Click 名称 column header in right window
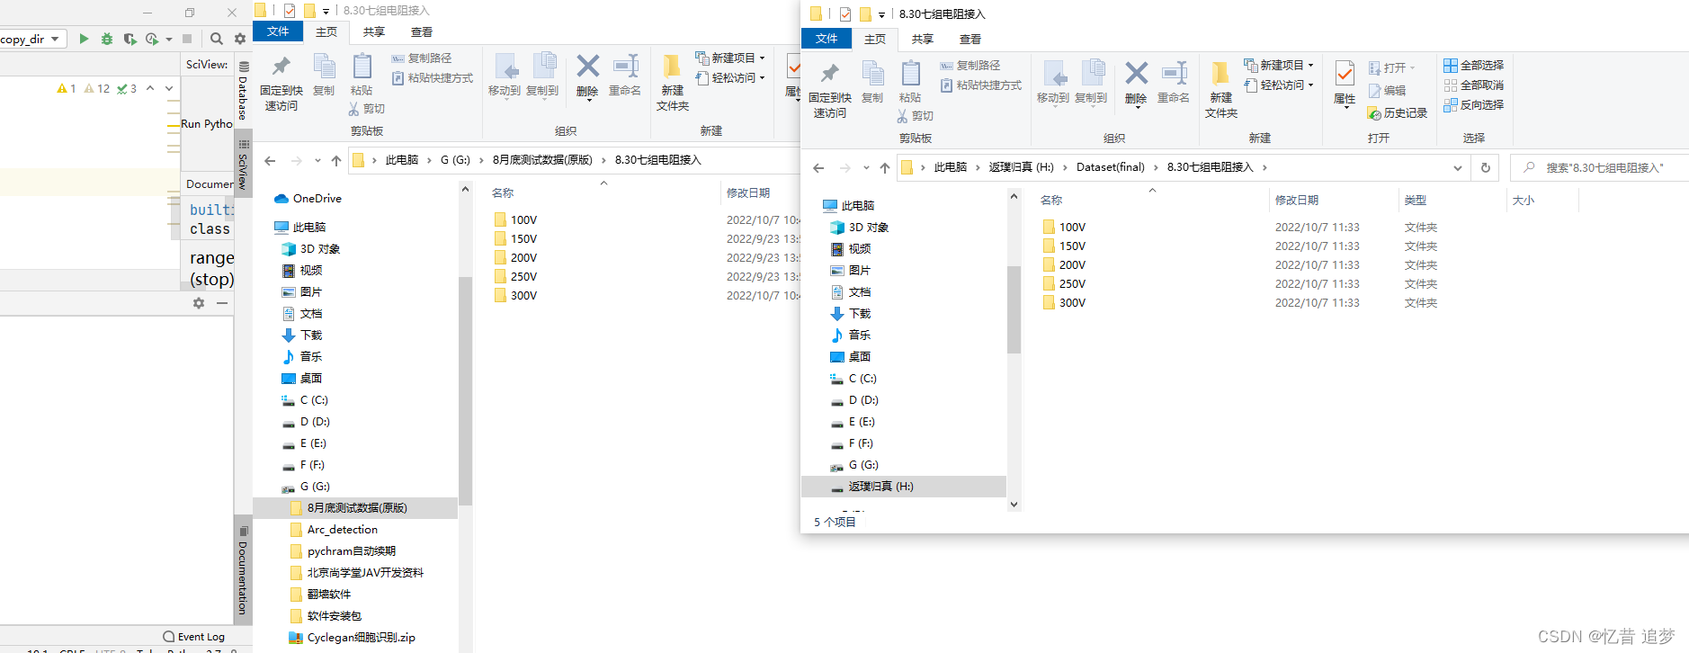This screenshot has height=653, width=1689. point(1051,200)
